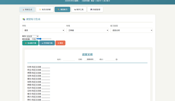Click the date text 2026年5月5日星期二
Screen dimensions: 175x101
72,1
